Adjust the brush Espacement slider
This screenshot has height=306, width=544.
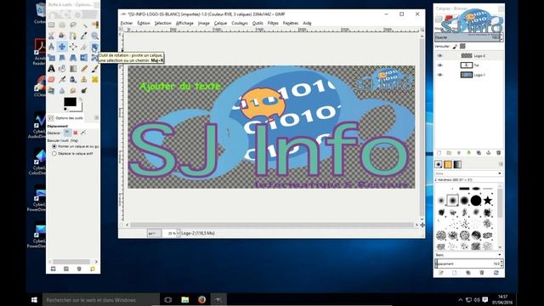468,263
